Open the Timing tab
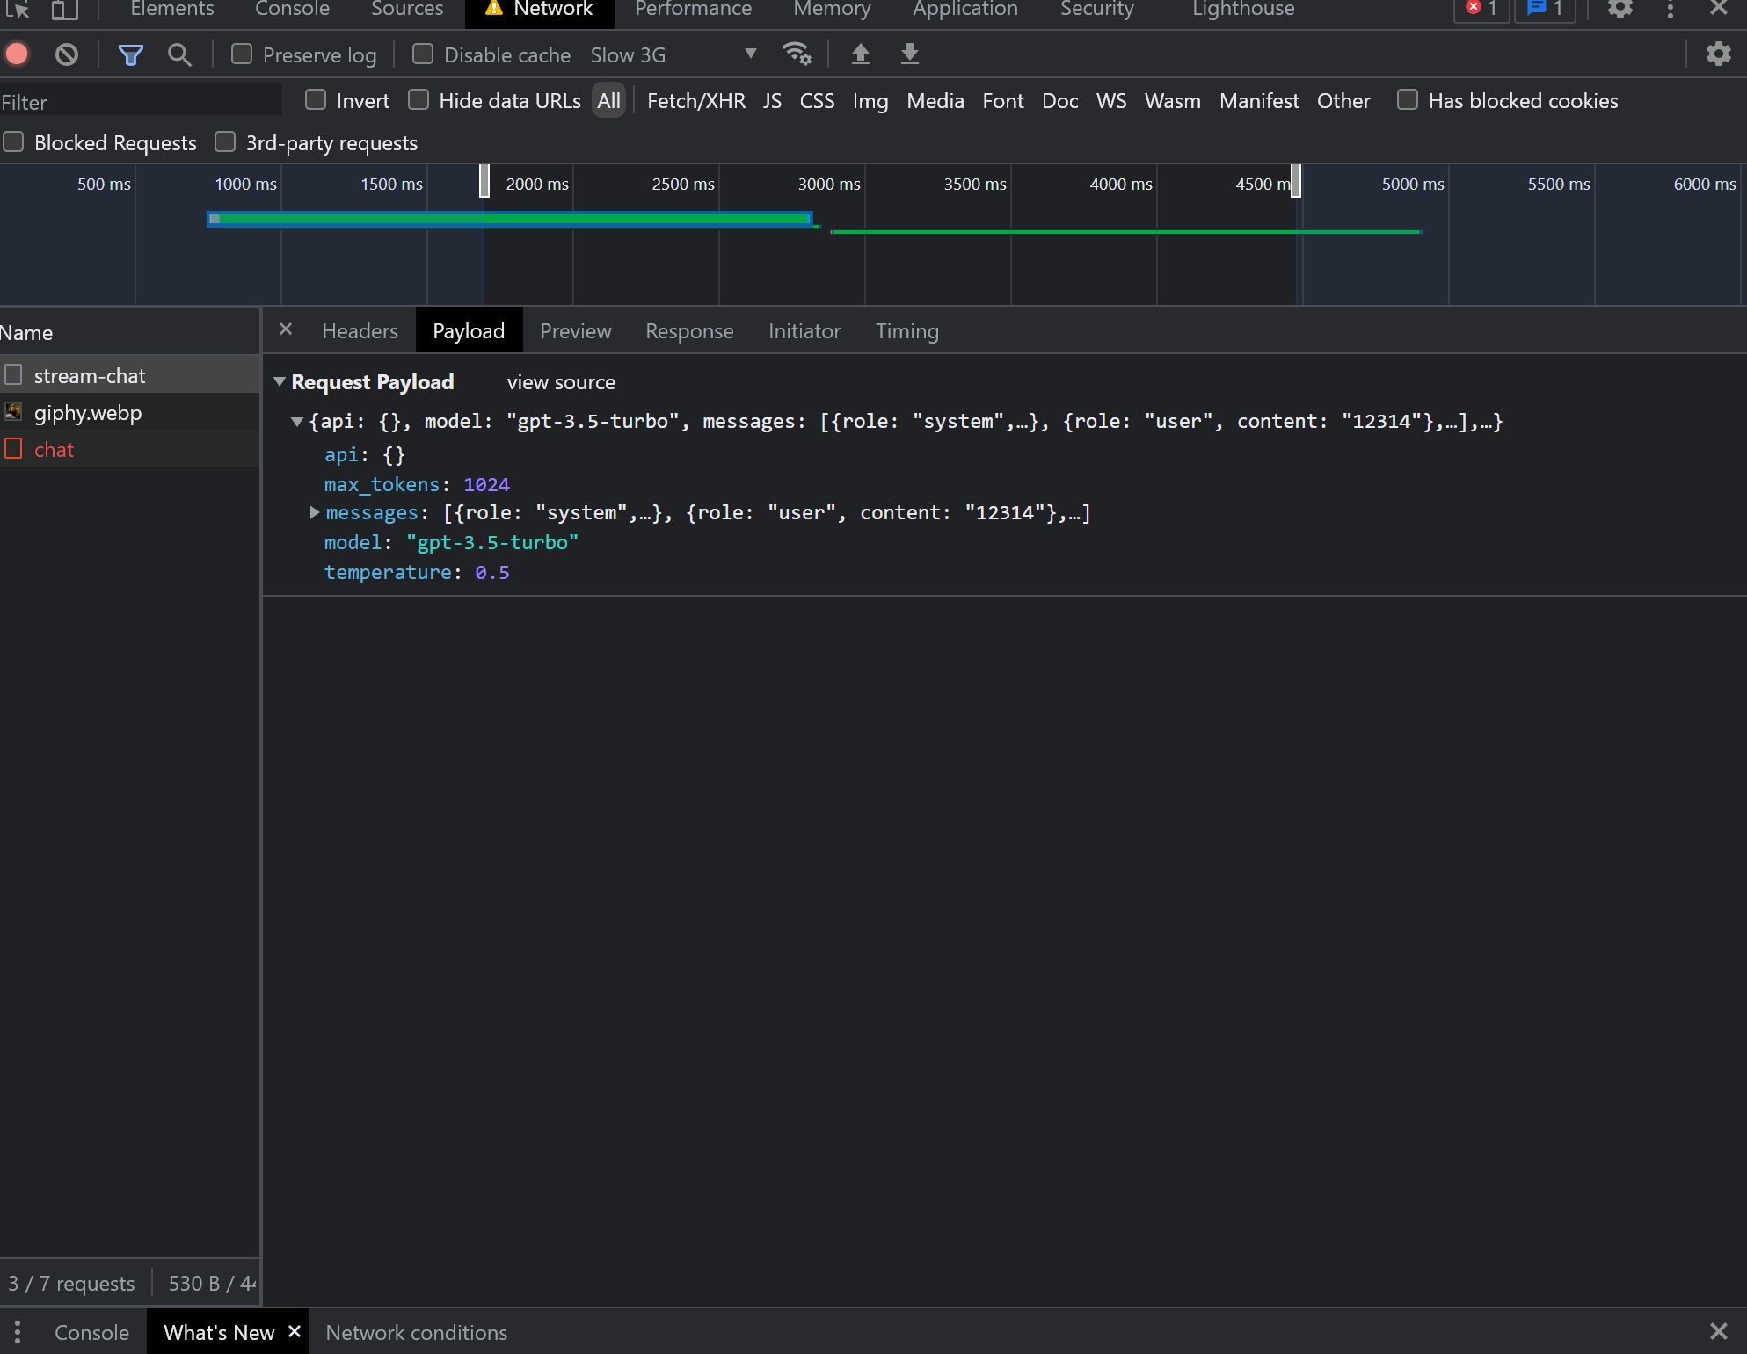Image resolution: width=1747 pixels, height=1354 pixels. click(x=906, y=331)
